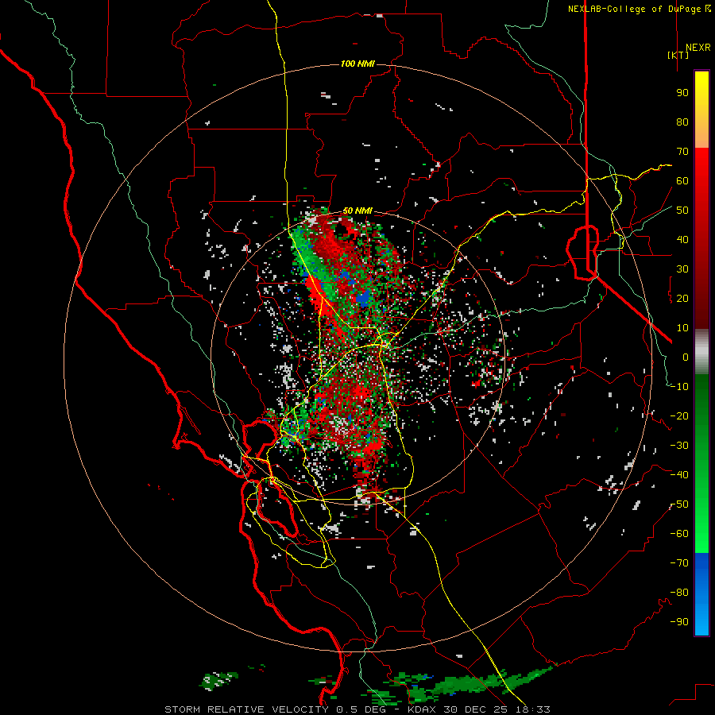Click the STORM RELATIVE VELOCITY product title
Viewport: 715px width, 715px height.
pos(246,709)
